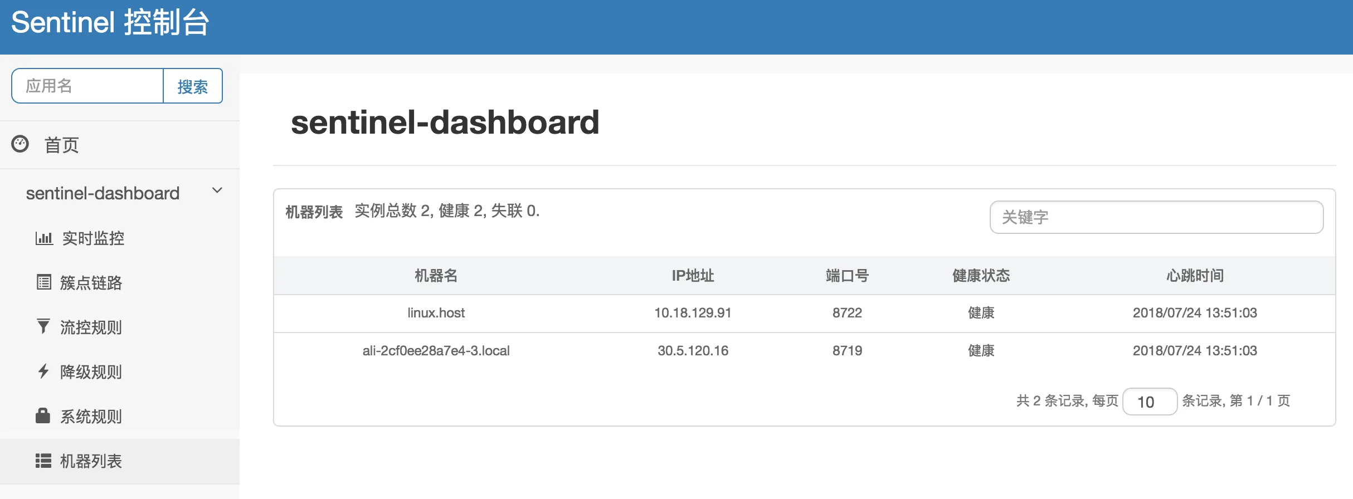This screenshot has height=499, width=1353.
Task: Focus the 应用名 app name search field
Action: [87, 86]
